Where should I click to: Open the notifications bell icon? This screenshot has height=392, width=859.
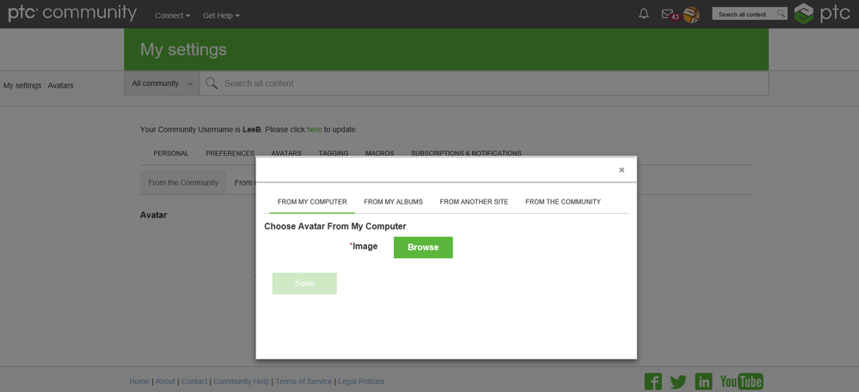pos(644,15)
